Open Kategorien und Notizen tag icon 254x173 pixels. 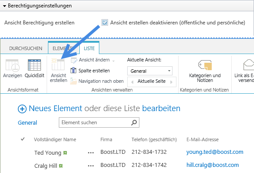(x=205, y=65)
